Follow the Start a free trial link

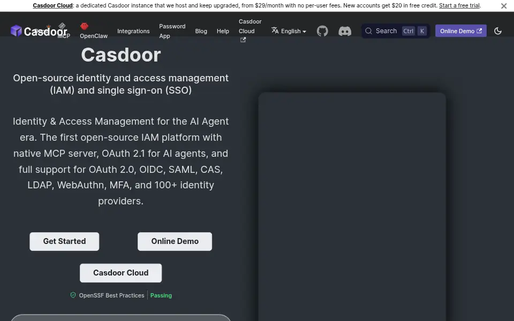coord(459,5)
